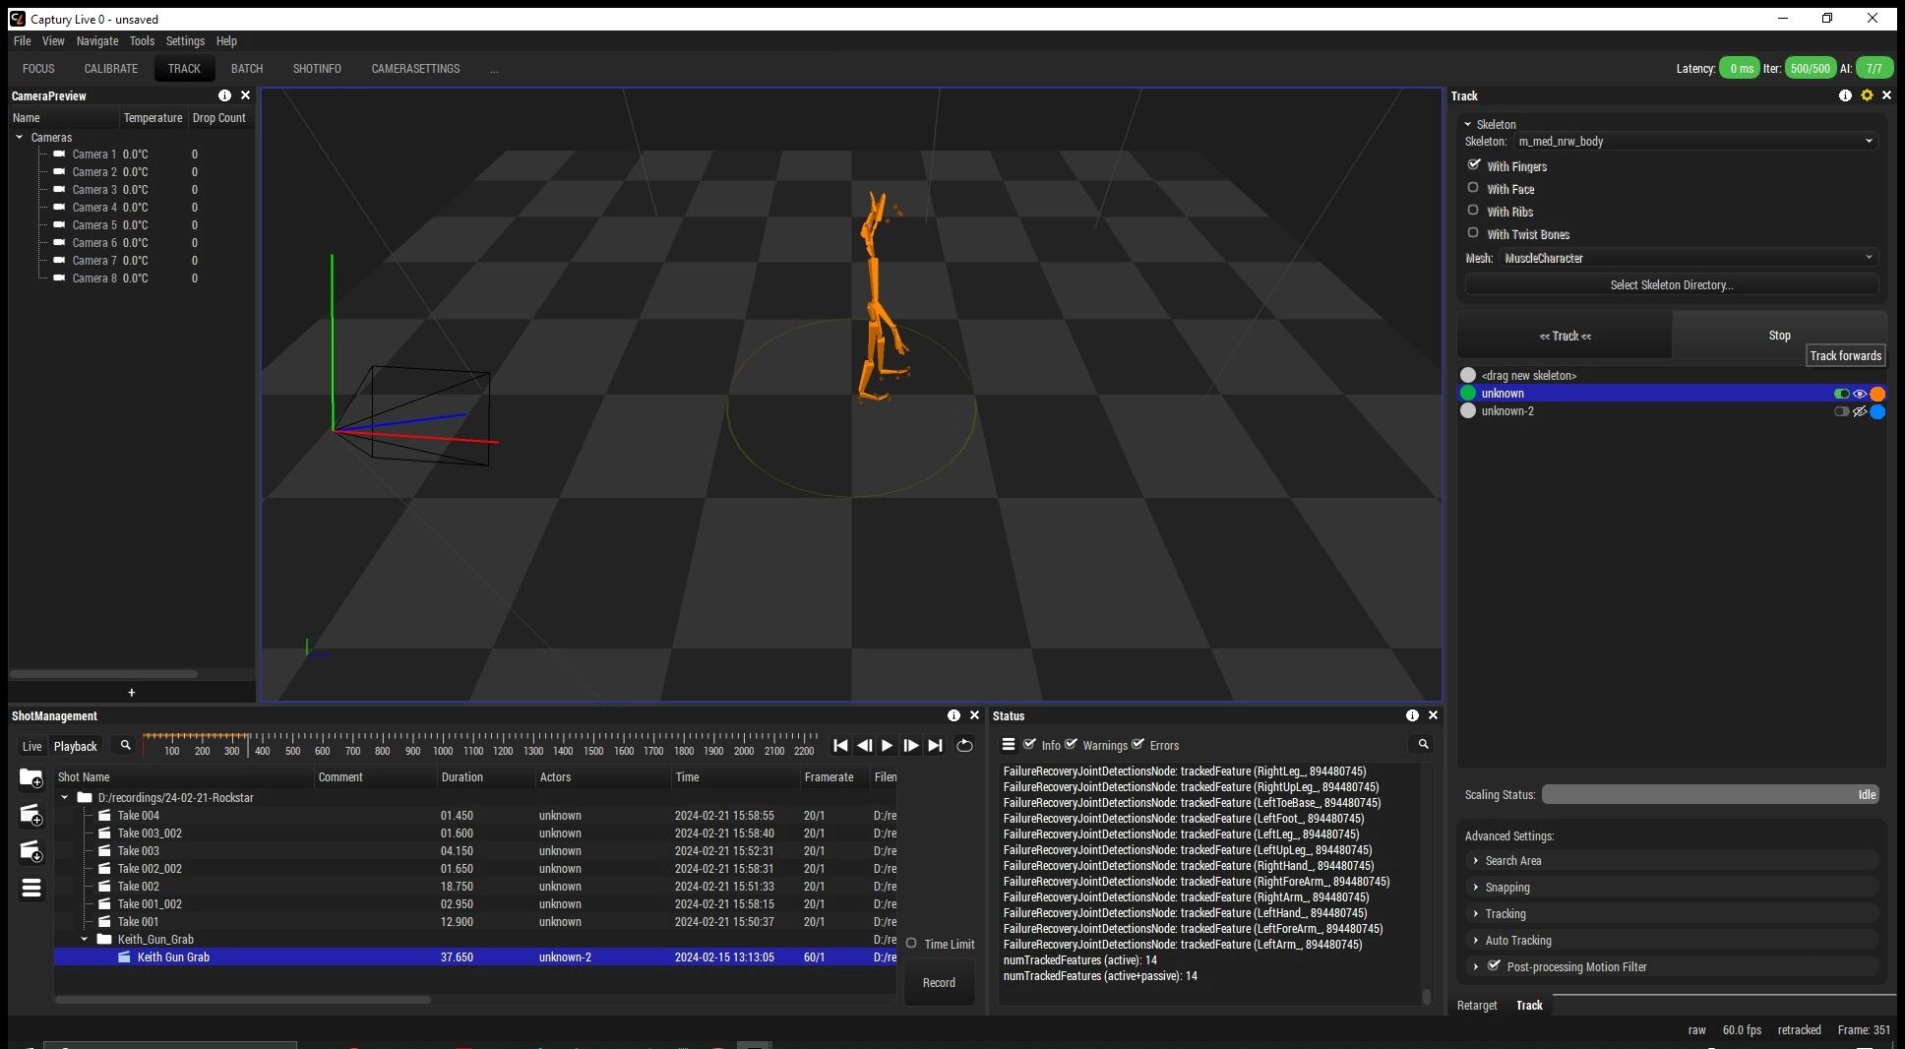Click the timeline zoom magnifier icon

click(x=125, y=746)
